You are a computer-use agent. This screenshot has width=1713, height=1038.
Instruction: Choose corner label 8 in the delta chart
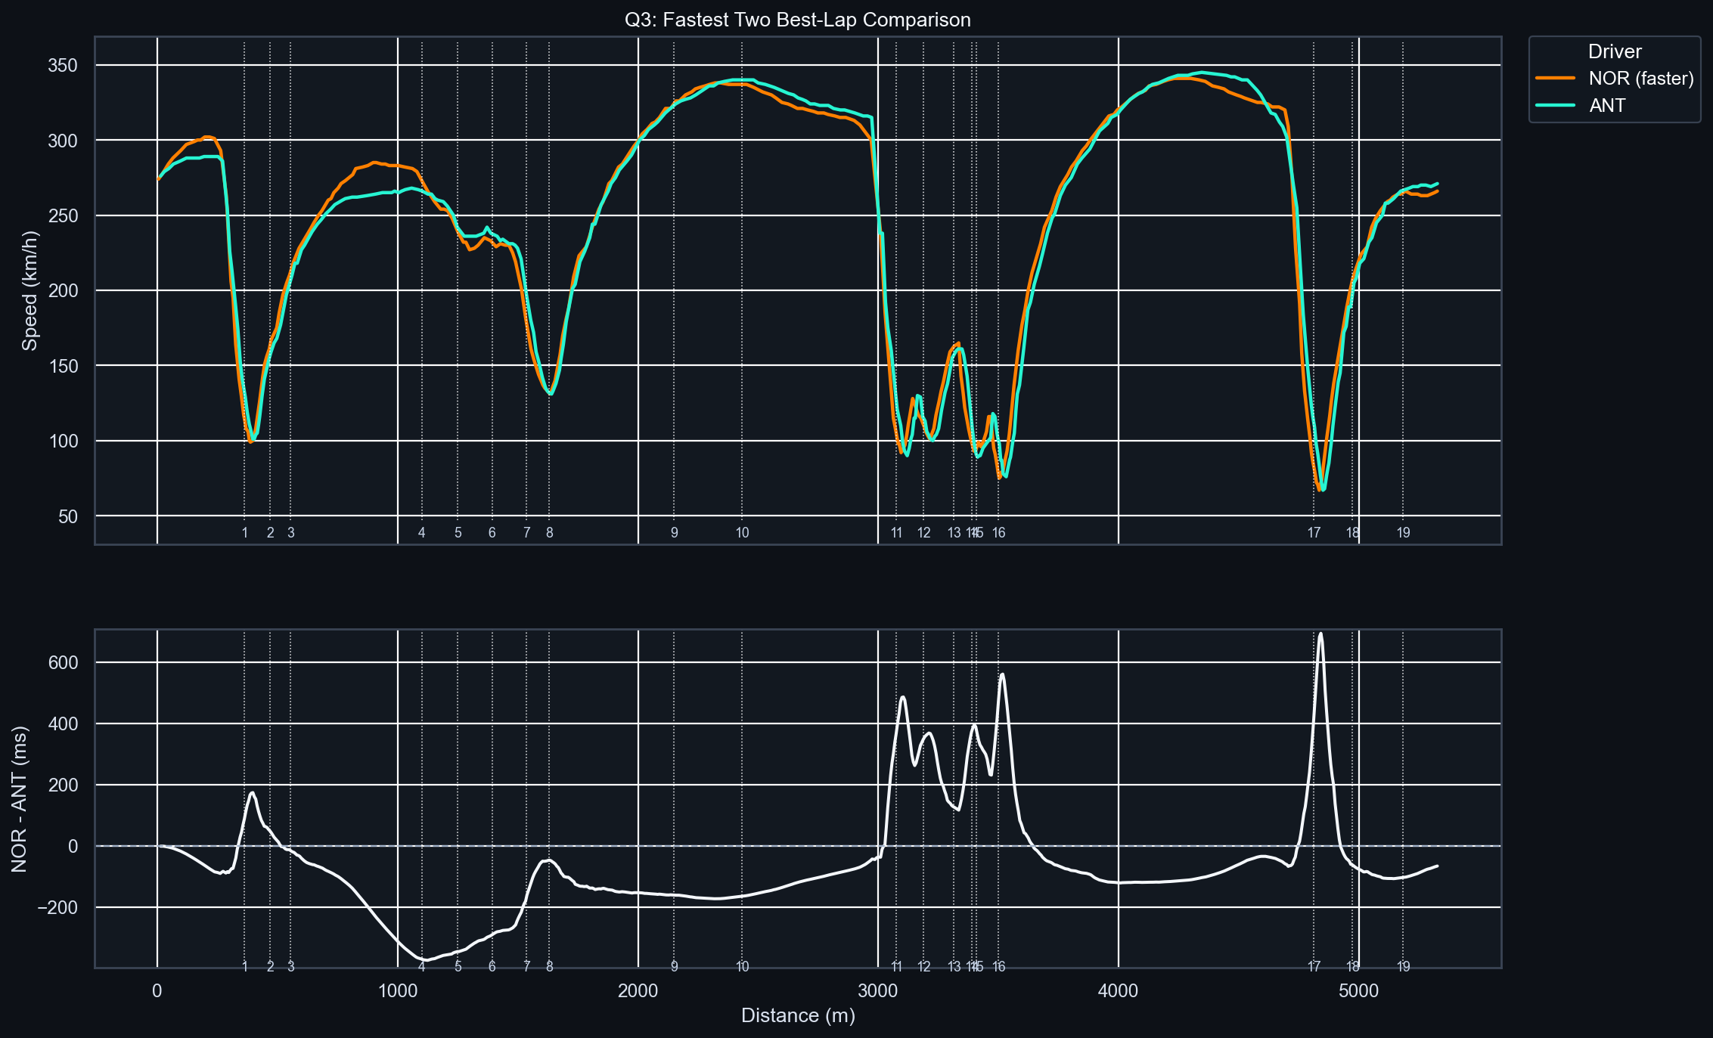click(550, 967)
